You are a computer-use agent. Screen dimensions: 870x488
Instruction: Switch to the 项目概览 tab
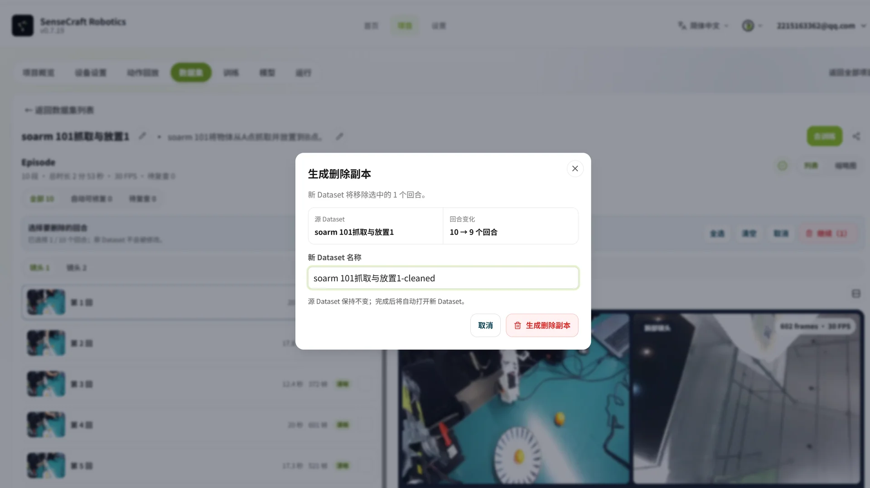click(39, 72)
